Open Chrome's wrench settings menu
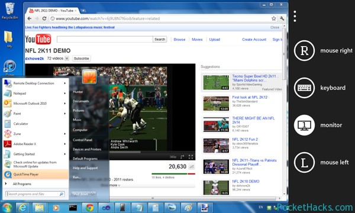Viewport: 355px width, 213px height. pos(282,18)
